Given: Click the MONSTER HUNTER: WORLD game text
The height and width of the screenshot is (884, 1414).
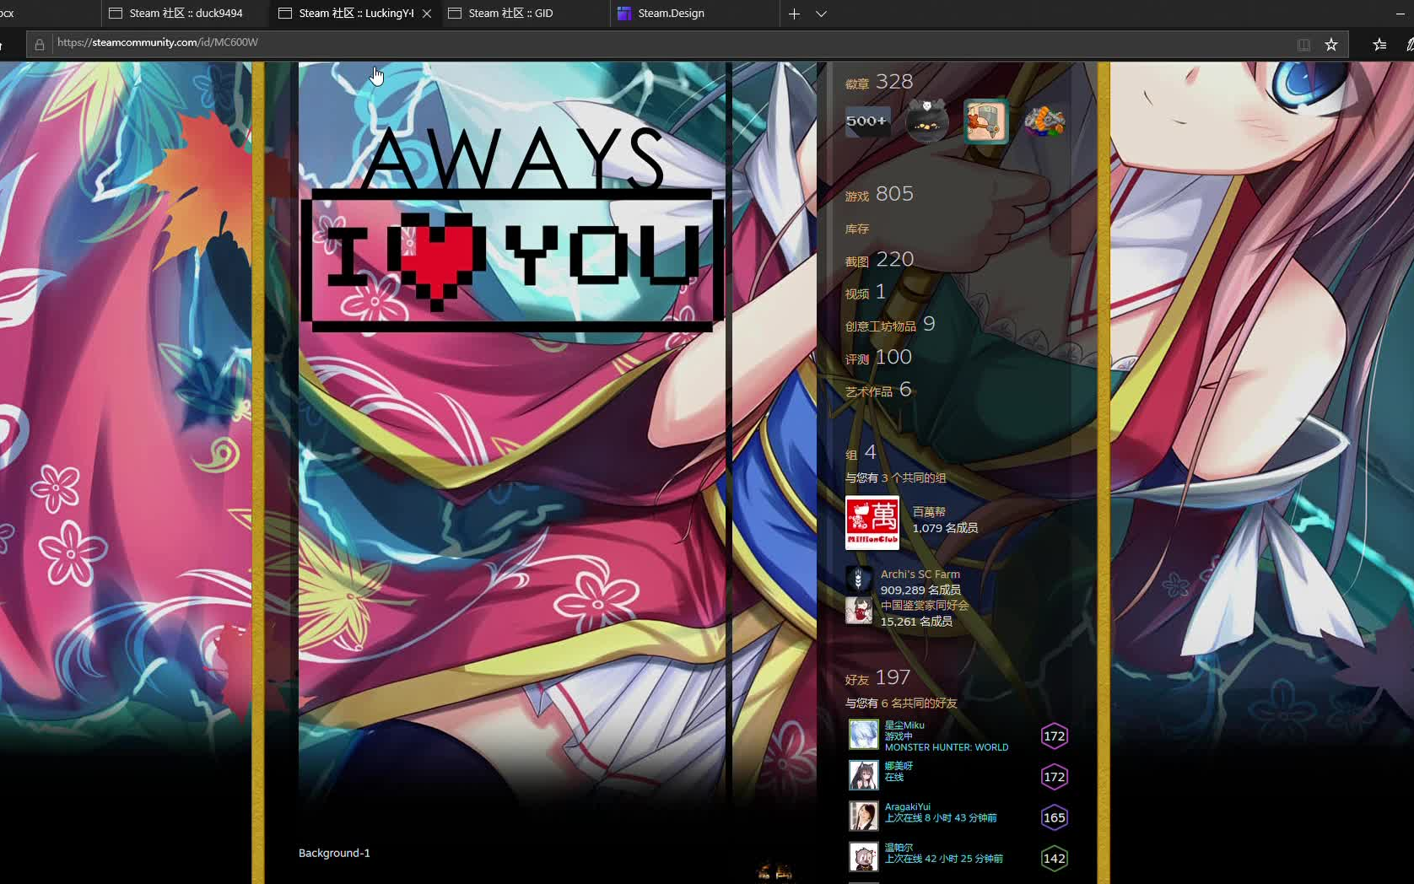Looking at the screenshot, I should click(x=947, y=747).
